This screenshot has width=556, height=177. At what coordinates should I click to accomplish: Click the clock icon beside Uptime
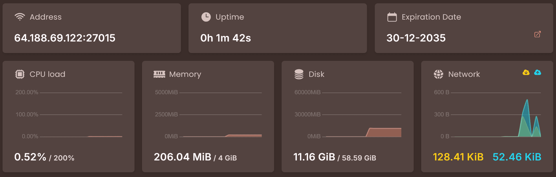coord(205,17)
